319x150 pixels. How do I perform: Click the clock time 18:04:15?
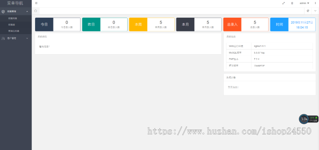(x=302, y=28)
